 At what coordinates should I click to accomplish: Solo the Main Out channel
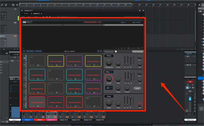(193, 85)
